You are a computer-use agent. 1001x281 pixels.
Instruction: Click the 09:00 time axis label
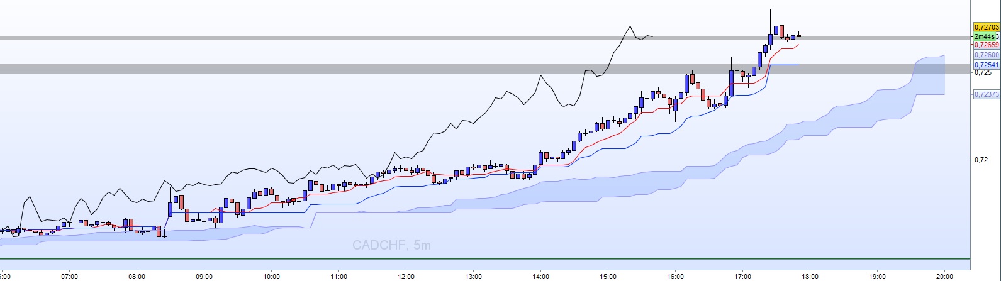[204, 276]
